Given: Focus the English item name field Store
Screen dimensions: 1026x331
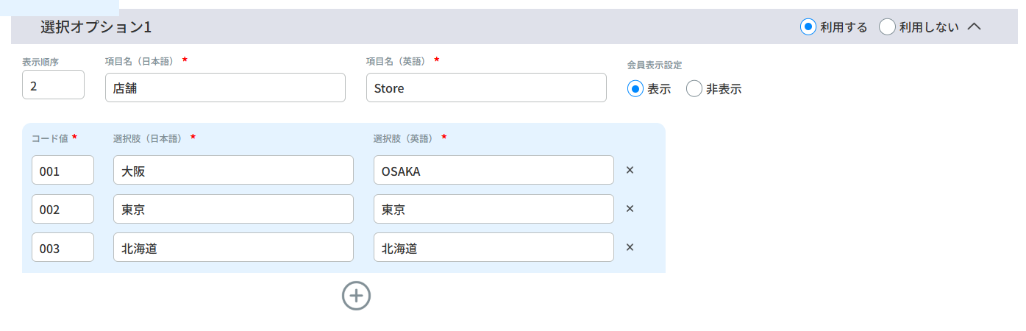Looking at the screenshot, I should pyautogui.click(x=486, y=88).
